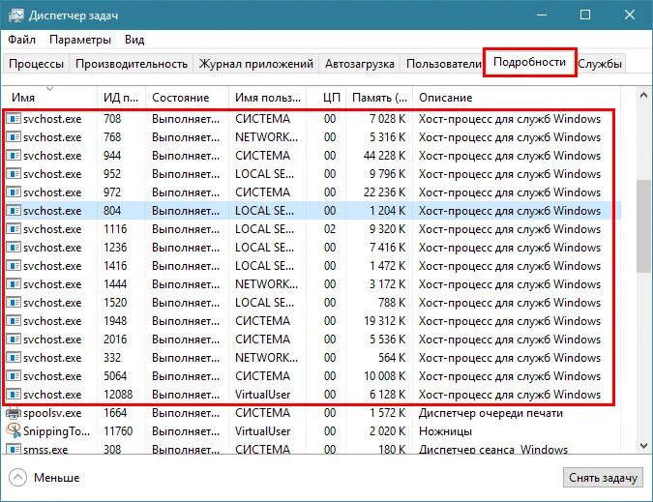
Task: Sort by the Имя польз... column header
Action: pyautogui.click(x=267, y=98)
